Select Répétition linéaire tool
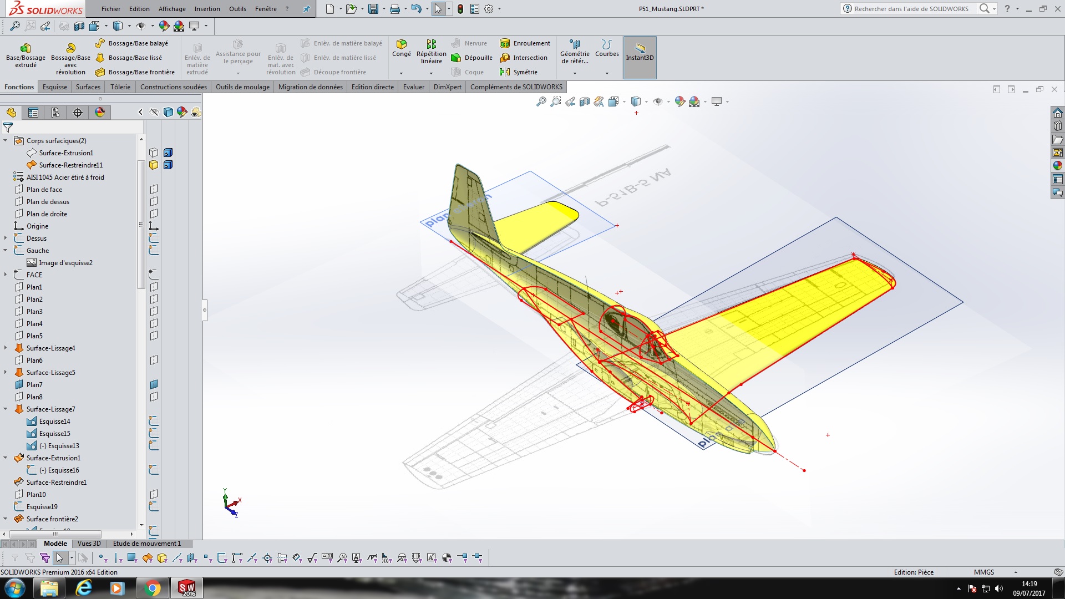The width and height of the screenshot is (1065, 599). tap(431, 52)
